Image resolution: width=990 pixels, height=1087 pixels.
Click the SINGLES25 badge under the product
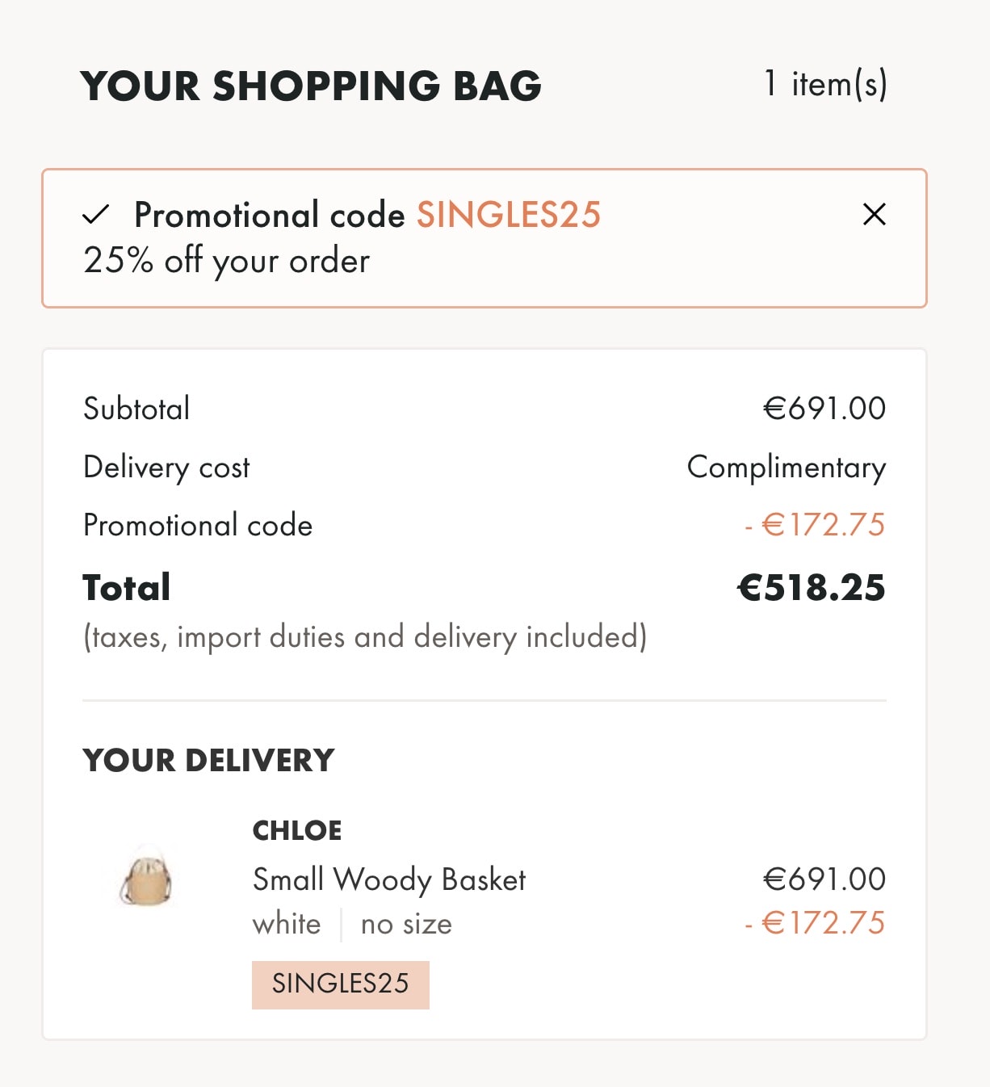tap(340, 984)
